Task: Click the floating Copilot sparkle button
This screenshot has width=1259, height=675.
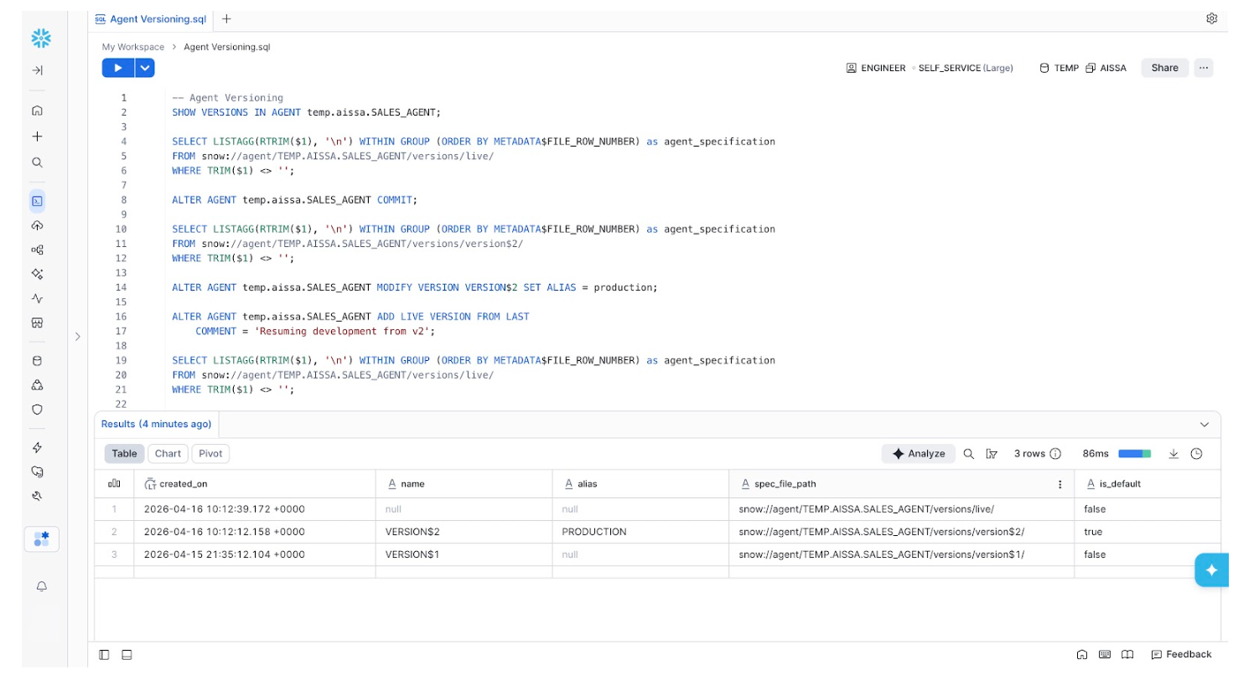Action: pos(1211,570)
